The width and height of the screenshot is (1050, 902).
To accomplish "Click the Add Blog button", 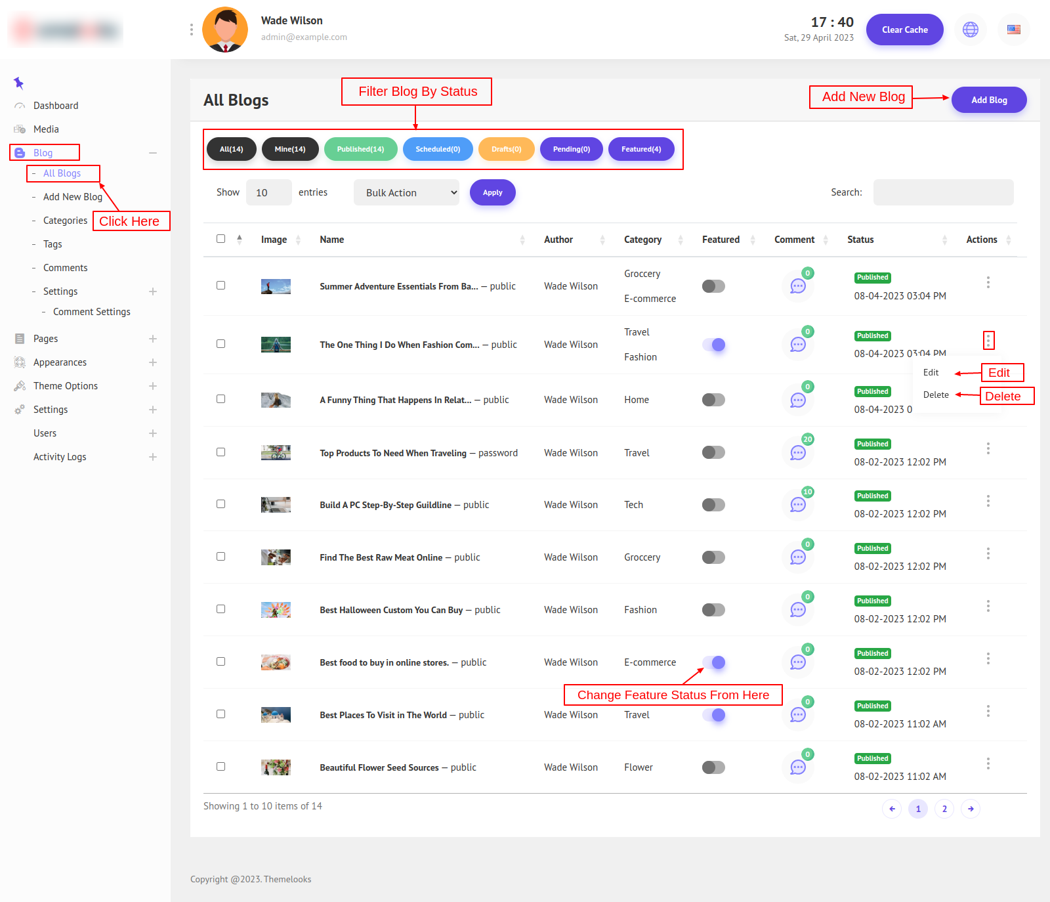I will 988,100.
